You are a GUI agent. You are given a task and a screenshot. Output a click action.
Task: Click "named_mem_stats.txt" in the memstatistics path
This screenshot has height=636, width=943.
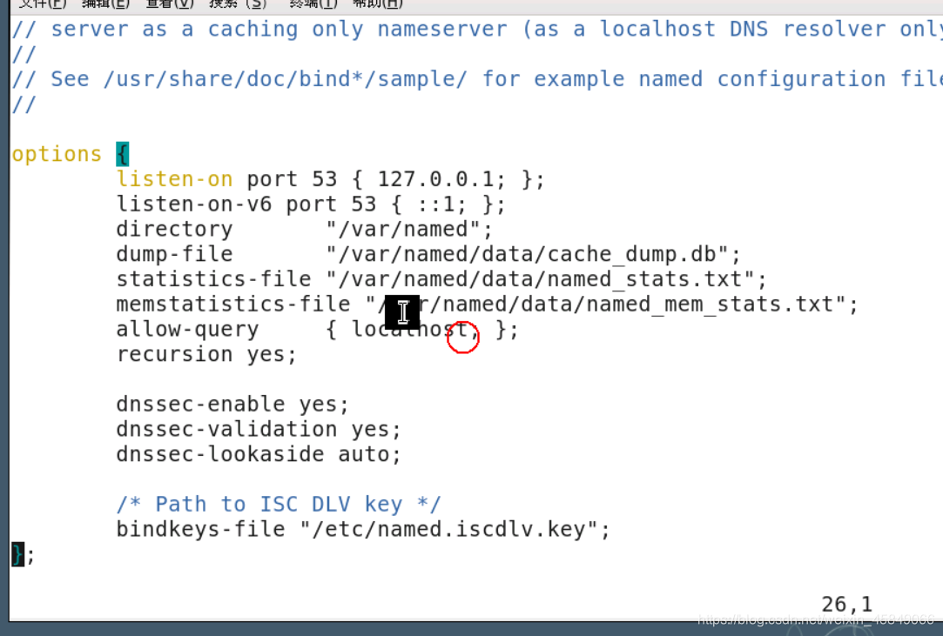click(711, 305)
